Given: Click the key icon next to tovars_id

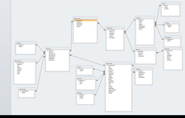Looking at the screenshot, I should (138, 20).
